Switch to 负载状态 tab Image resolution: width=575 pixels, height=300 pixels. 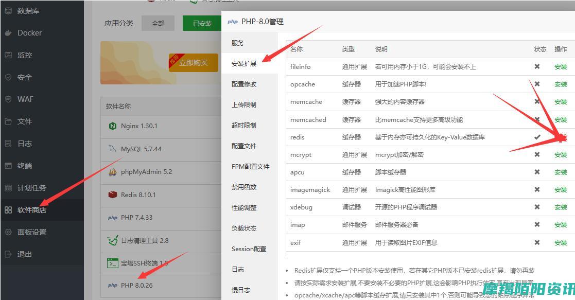coord(250,228)
